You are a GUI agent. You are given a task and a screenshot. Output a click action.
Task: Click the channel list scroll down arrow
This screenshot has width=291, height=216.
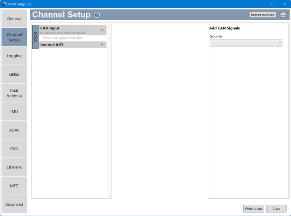[x=109, y=196]
